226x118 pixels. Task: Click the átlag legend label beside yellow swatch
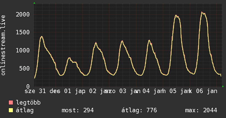(x=25, y=110)
